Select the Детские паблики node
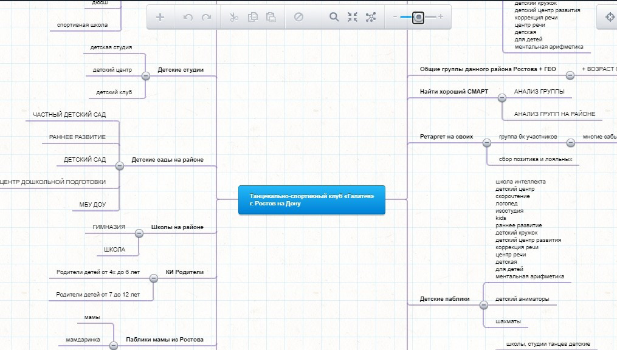Viewport: 617px width, 350px height. (444, 298)
